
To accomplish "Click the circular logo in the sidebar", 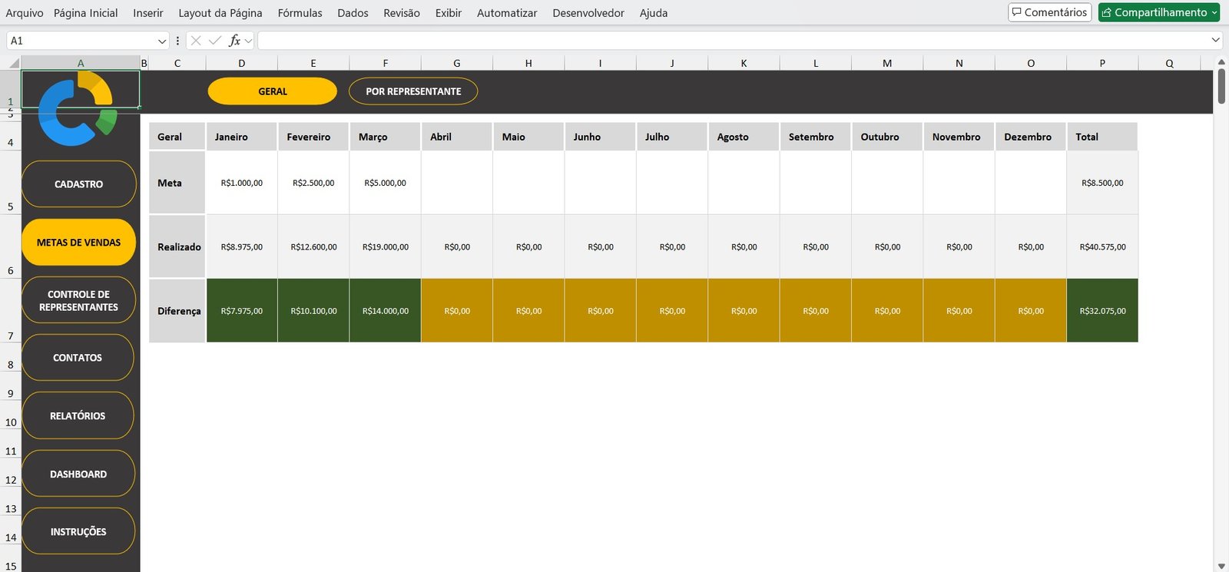I will pos(77,109).
